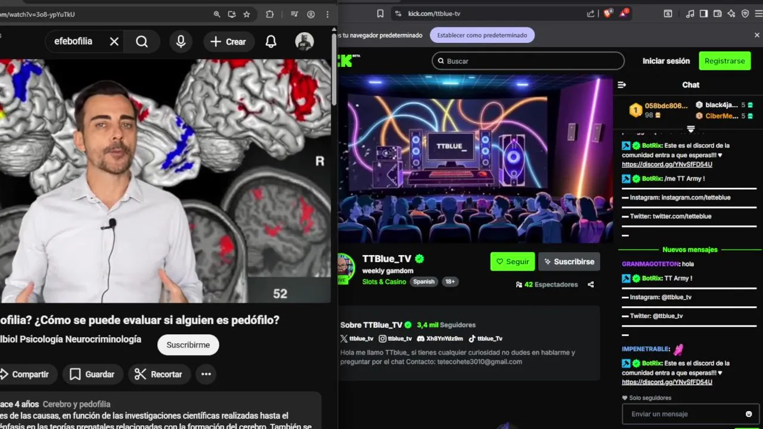Open the Chrome profile icon

(311, 14)
